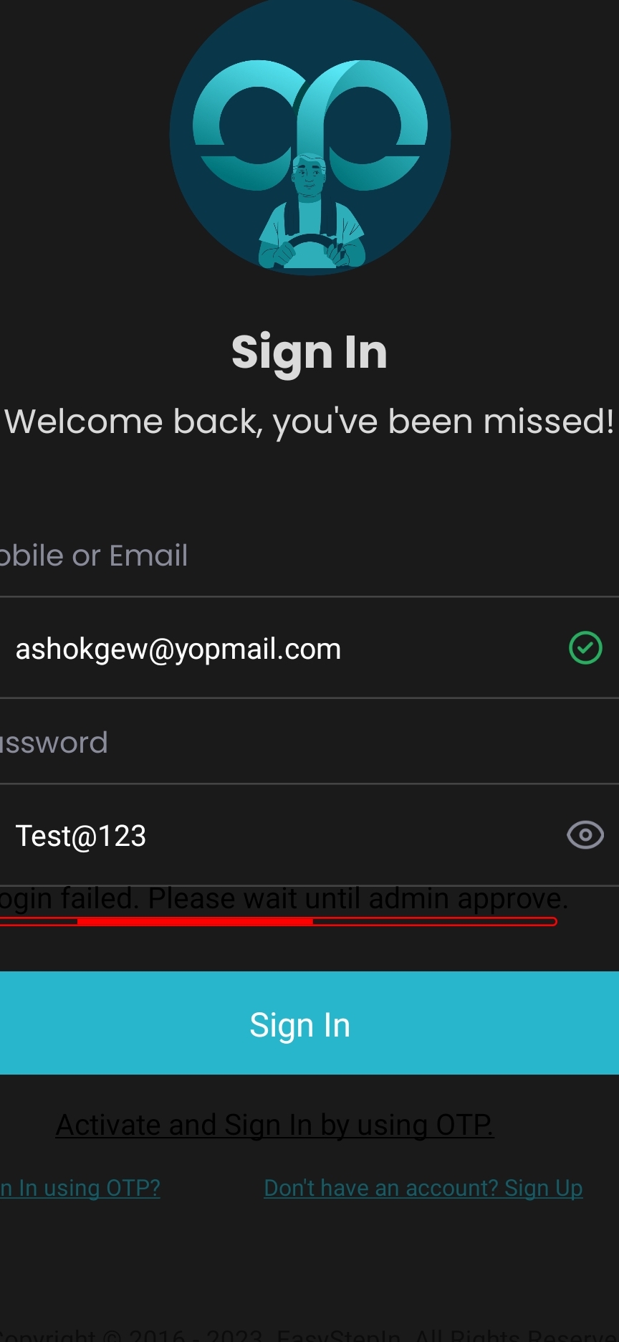Click the green email validation checkmark icon
619x1342 pixels.
click(585, 648)
